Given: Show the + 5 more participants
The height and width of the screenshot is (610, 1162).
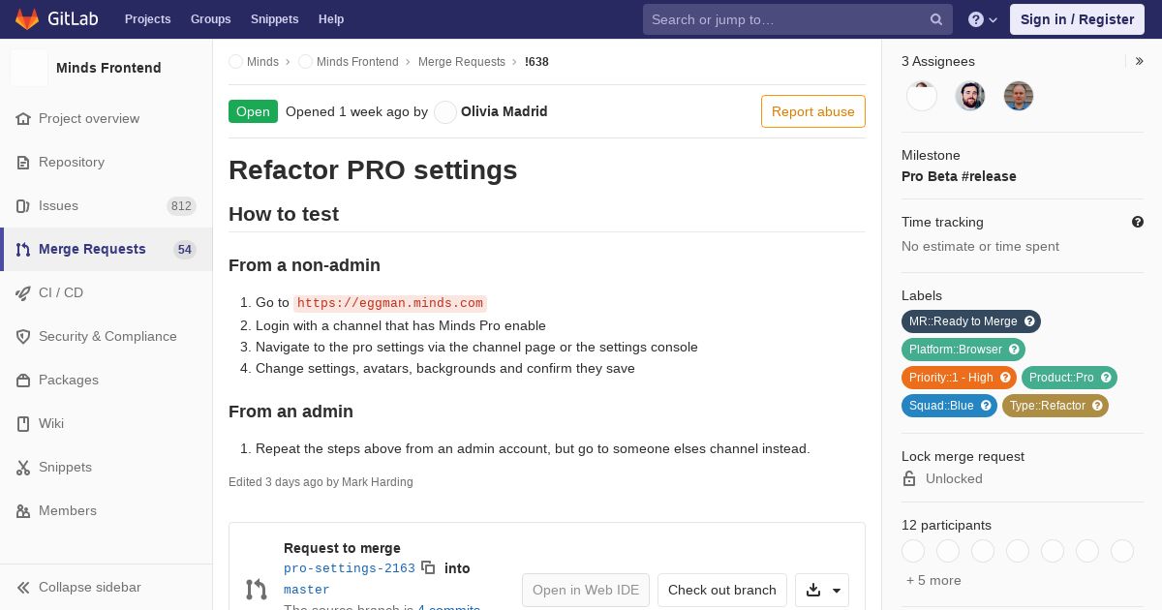Looking at the screenshot, I should tap(933, 580).
